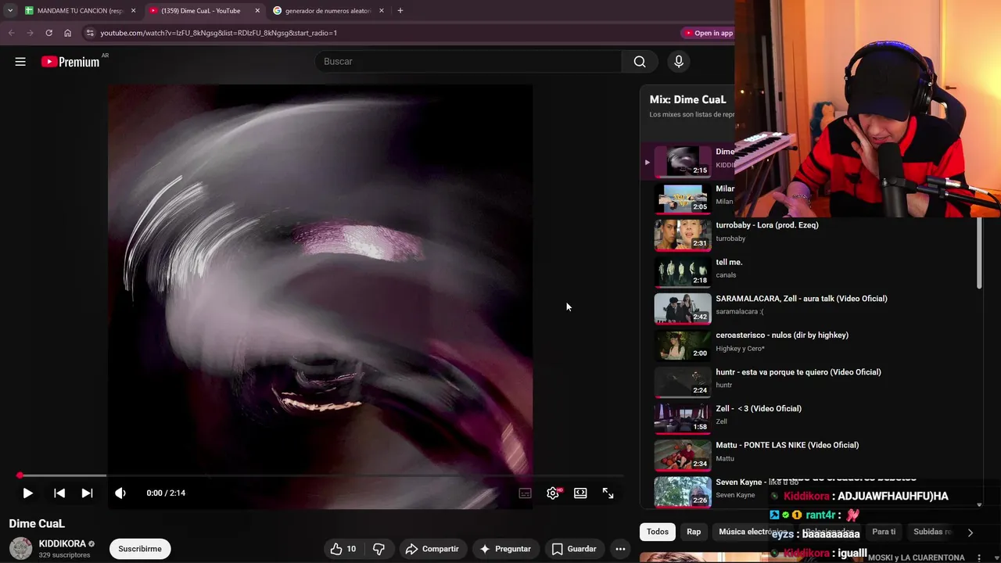This screenshot has width=1001, height=563.
Task: Play the video
Action: [x=27, y=493]
